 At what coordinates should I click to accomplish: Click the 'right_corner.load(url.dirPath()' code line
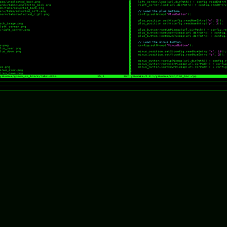182,5
